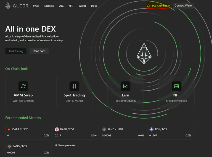The width and height of the screenshot is (212, 157).
Task: Open the Earn card title
Action: (126, 95)
